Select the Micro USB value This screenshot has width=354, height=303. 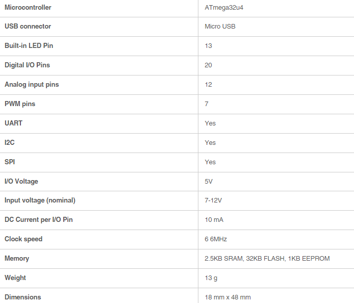220,27
